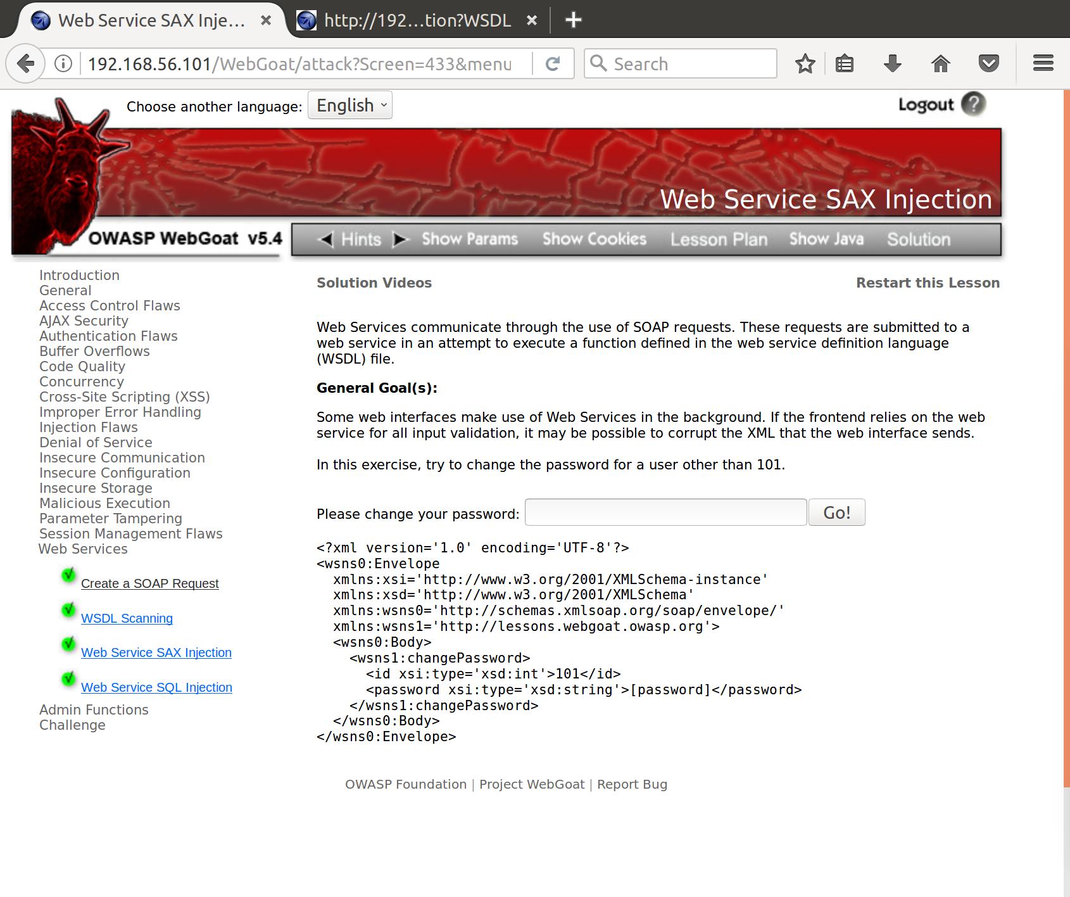Click the browser address bar
Viewport: 1070px width, 897px height.
coord(301,63)
